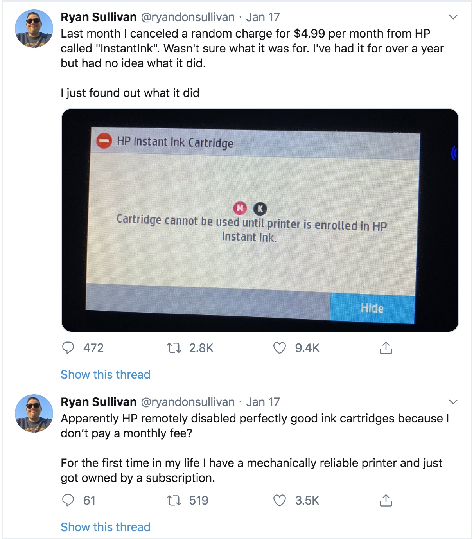Image resolution: width=474 pixels, height=539 pixels.
Task: Open the second tweet's more options chevron
Action: click(x=453, y=402)
